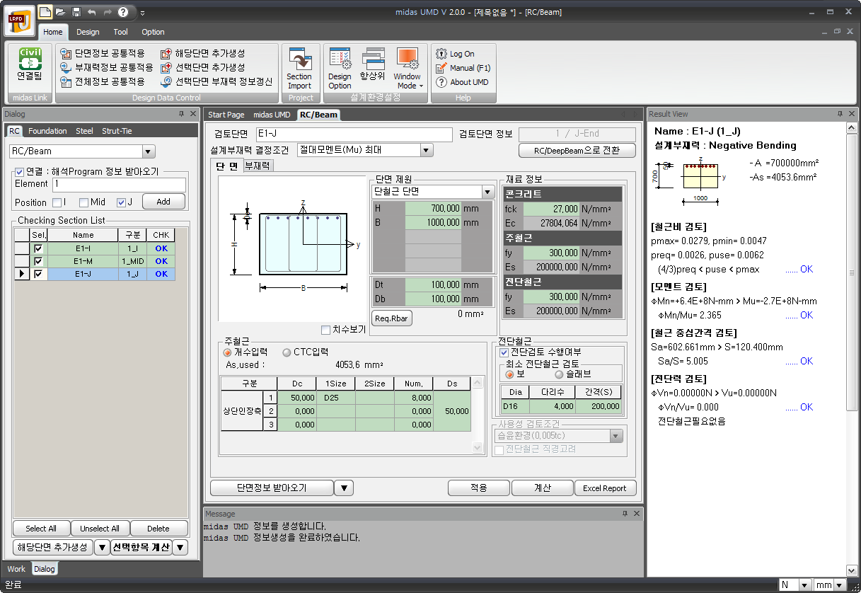
Task: Apply 단면정보 공통적용
Action: pos(103,53)
